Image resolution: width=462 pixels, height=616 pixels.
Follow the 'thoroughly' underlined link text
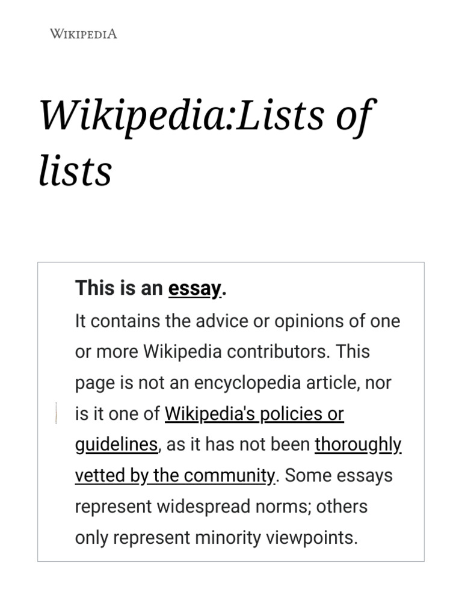pos(358,445)
